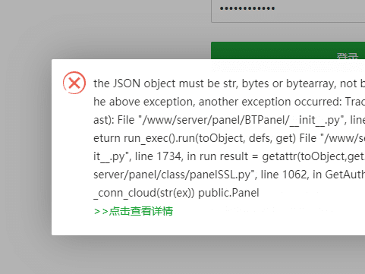Image resolution: width=365 pixels, height=274 pixels.
Task: Click the 'getattr(toObject,get' code text
Action: tap(313, 156)
